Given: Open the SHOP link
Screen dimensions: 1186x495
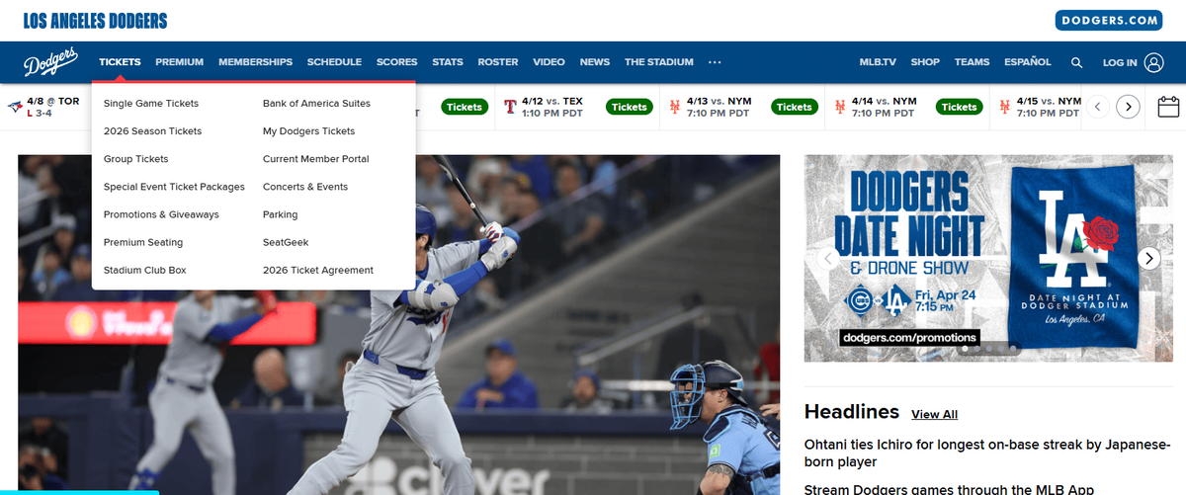Looking at the screenshot, I should pyautogui.click(x=925, y=62).
